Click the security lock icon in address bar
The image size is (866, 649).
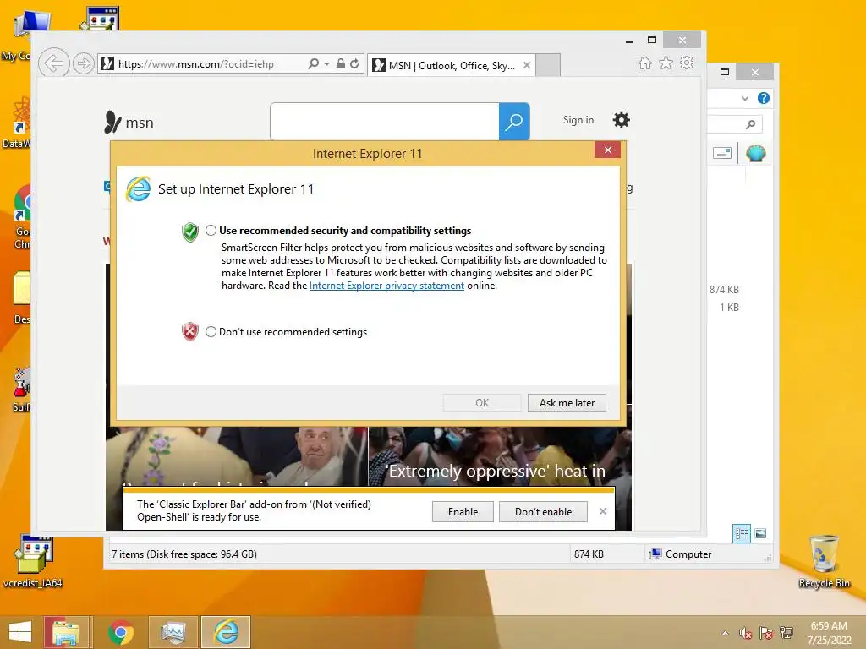pyautogui.click(x=341, y=63)
